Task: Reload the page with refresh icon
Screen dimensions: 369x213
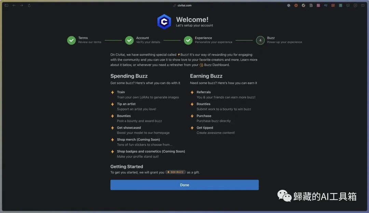Action: click(29, 5)
